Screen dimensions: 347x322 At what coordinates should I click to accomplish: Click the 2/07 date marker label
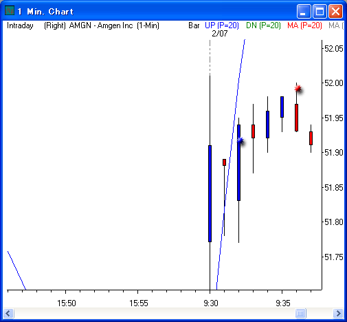[220, 34]
